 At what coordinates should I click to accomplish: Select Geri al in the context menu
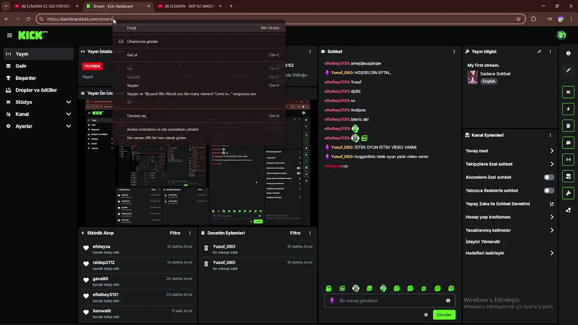pyautogui.click(x=199, y=55)
